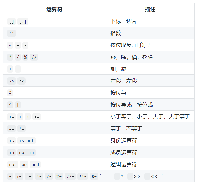The height and width of the screenshot is (185, 197).
Task: Click the <= operator chip
Action: (x=11, y=117)
